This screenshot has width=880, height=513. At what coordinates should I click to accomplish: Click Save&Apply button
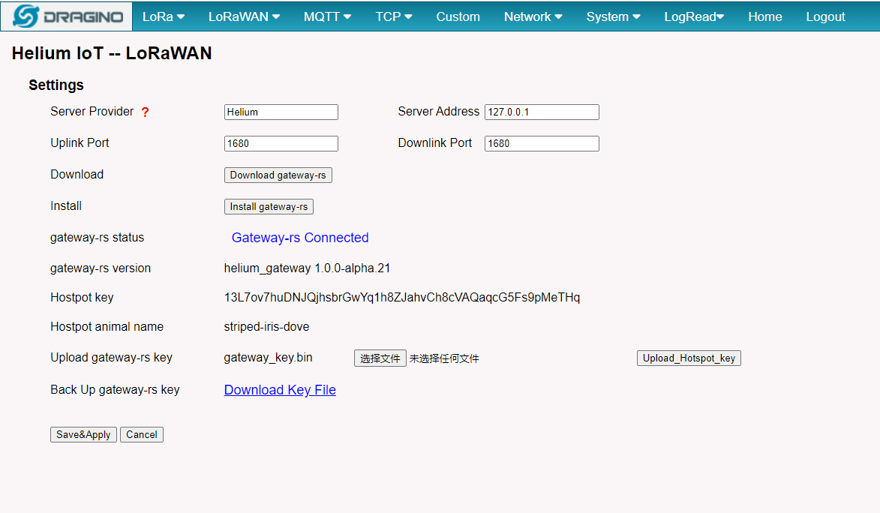pyautogui.click(x=83, y=434)
